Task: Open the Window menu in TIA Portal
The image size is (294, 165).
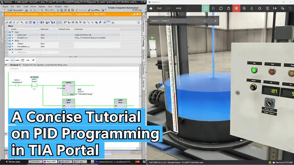Action: [58, 7]
